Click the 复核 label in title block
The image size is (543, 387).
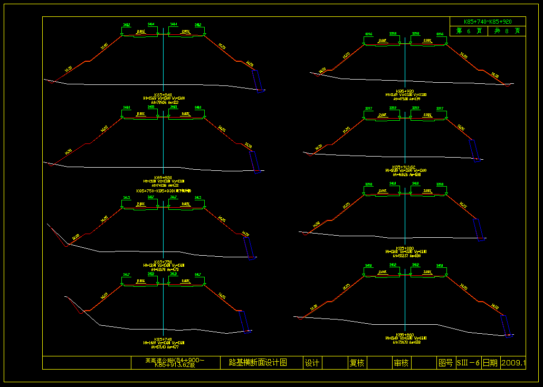[x=357, y=363]
